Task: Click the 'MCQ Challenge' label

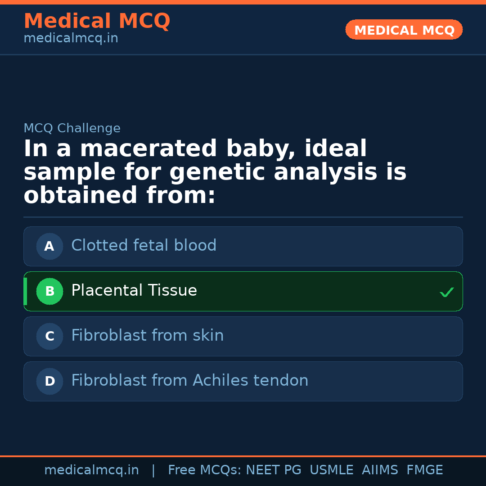Action: 72,128
